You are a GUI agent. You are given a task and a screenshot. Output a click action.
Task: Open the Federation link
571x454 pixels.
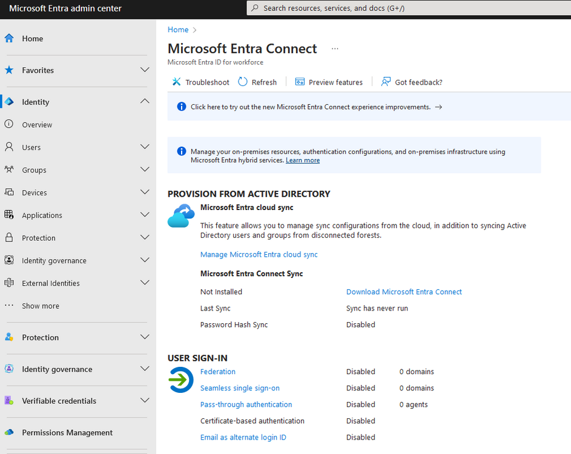[218, 371]
